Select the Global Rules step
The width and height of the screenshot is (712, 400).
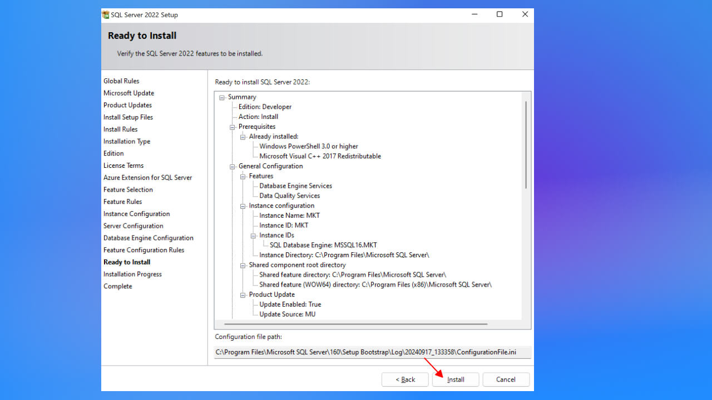[121, 81]
